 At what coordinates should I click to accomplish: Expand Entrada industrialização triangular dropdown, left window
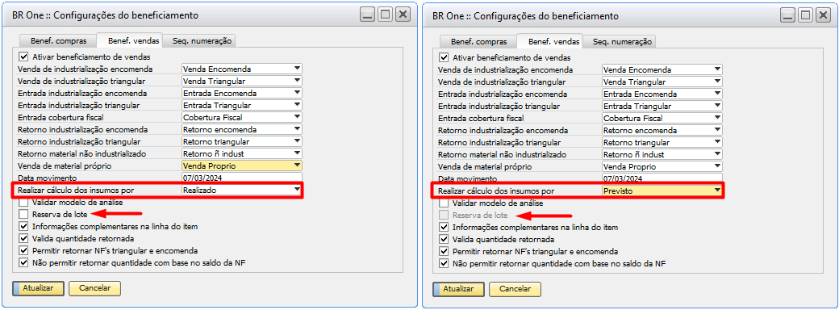(x=242, y=105)
